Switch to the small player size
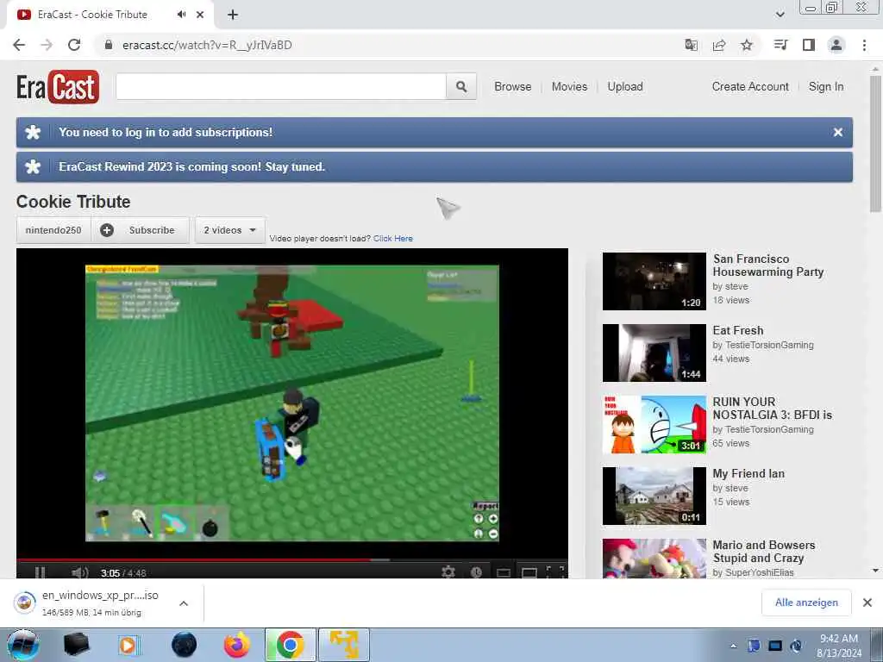Image resolution: width=883 pixels, height=662 pixels. (504, 572)
